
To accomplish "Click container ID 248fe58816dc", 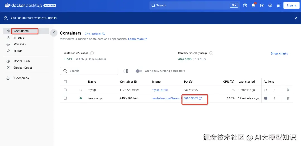I will point(129,98).
